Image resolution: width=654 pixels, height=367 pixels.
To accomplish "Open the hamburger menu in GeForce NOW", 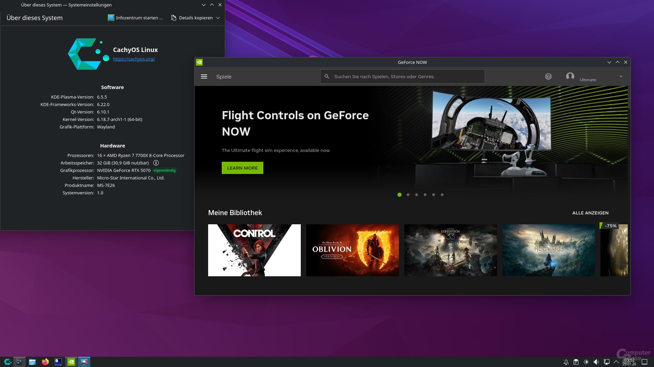I will pyautogui.click(x=204, y=76).
